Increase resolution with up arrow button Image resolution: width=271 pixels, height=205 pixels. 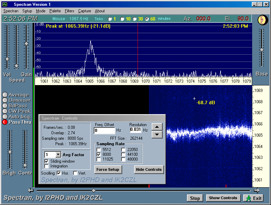157,127
